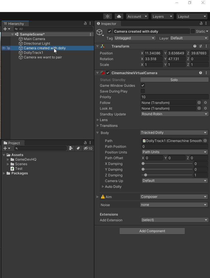Viewport: 210px width, 278px height.
Task: Toggle scene visibility eye for selected camera
Action: point(3,48)
